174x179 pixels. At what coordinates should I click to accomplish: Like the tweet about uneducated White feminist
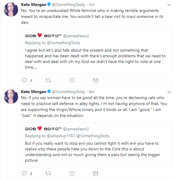point(72,80)
